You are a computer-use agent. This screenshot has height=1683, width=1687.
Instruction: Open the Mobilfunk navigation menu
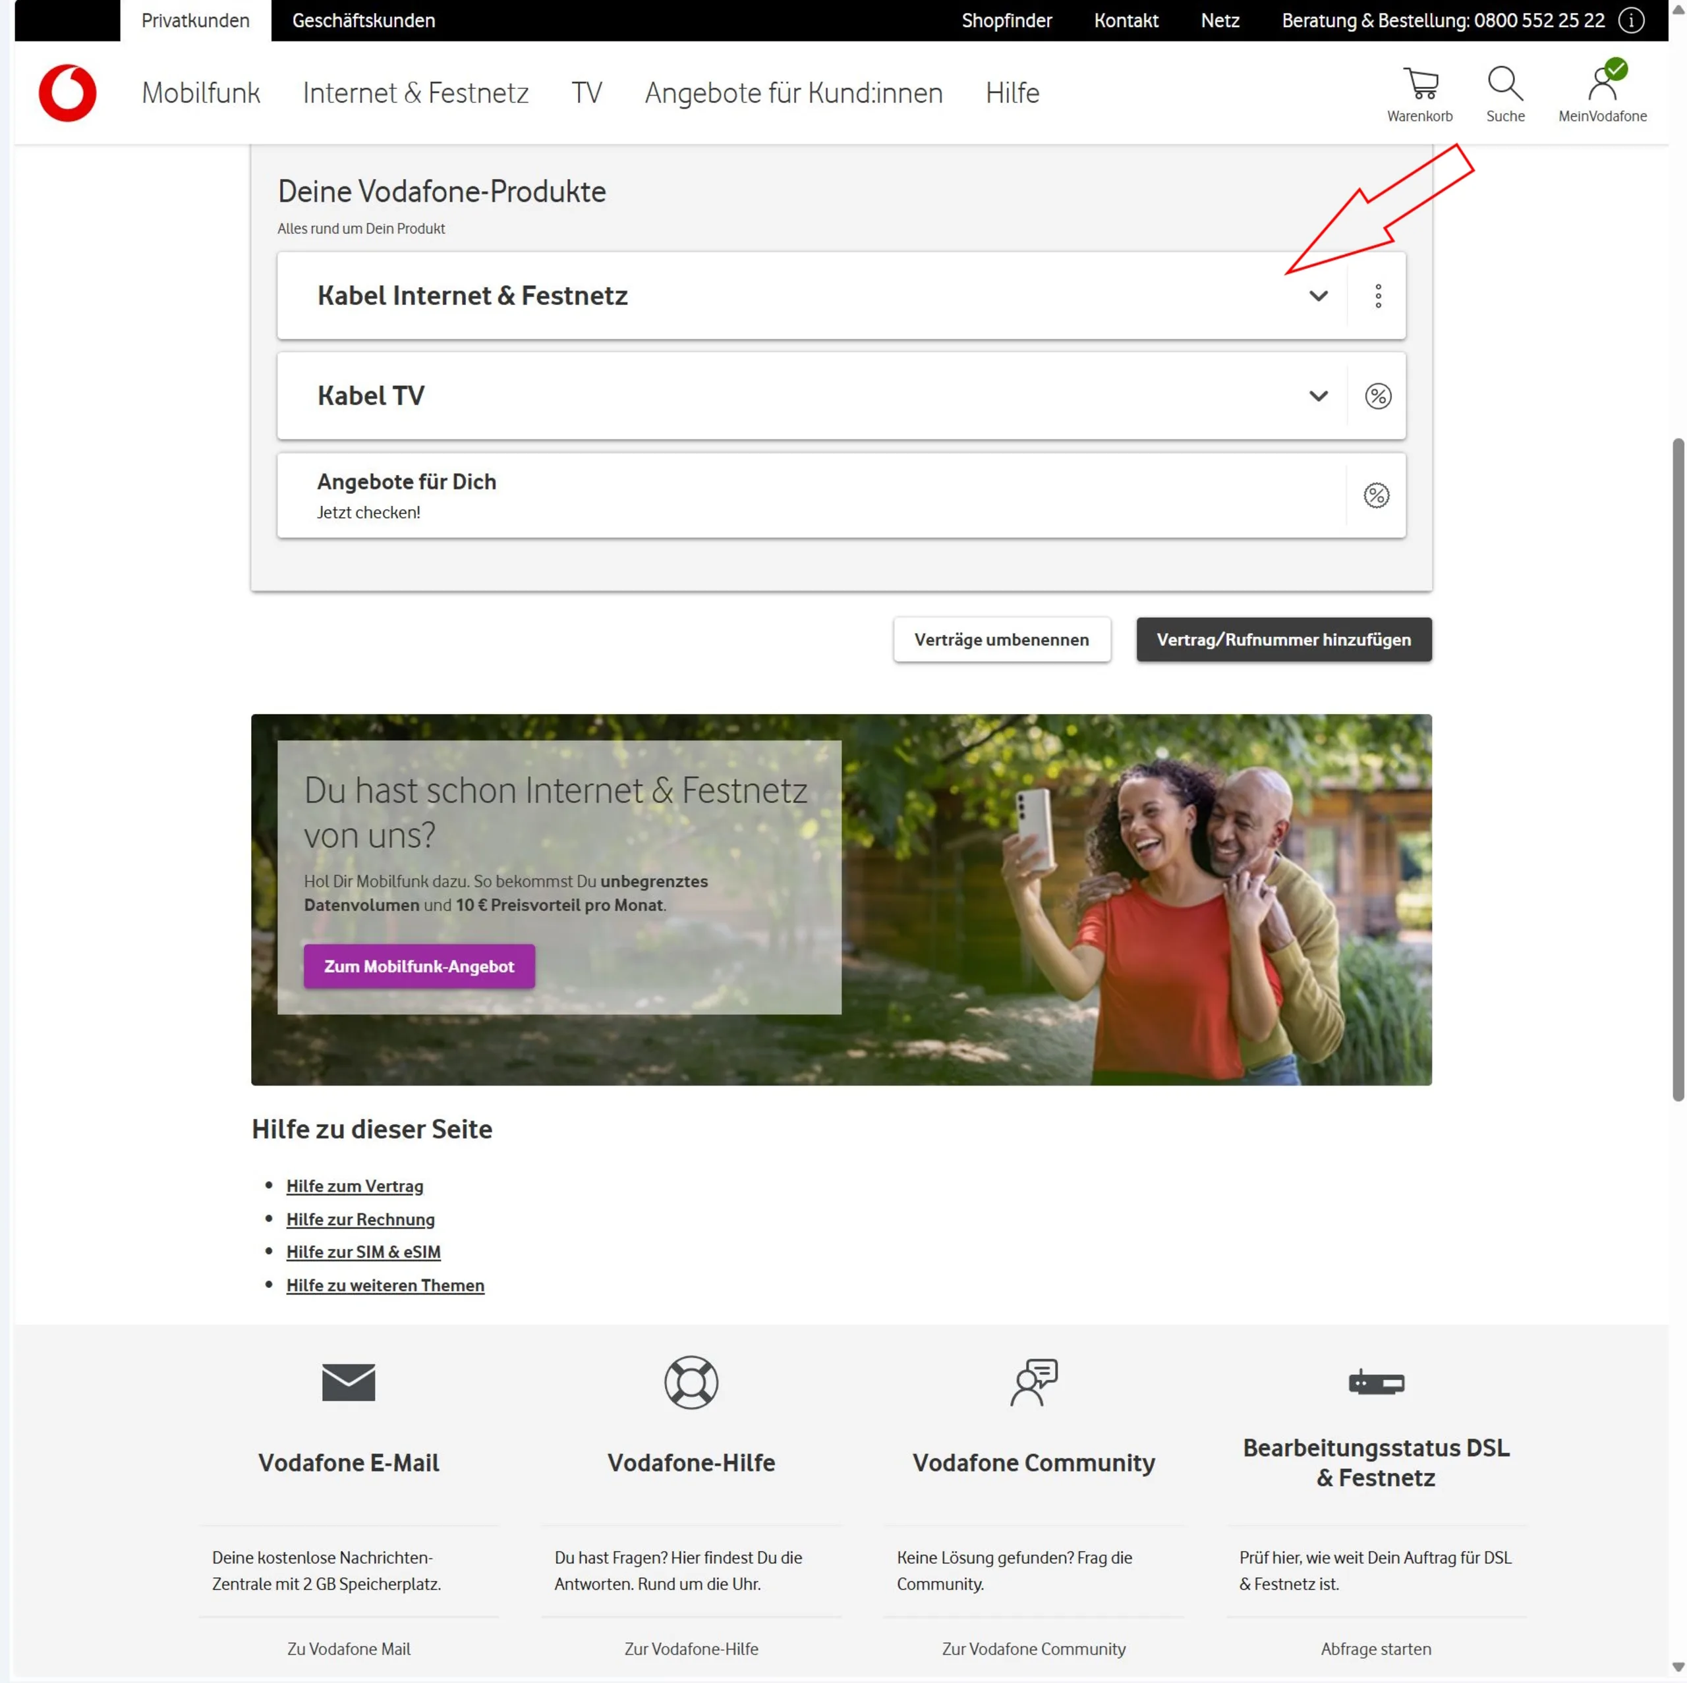pos(201,92)
